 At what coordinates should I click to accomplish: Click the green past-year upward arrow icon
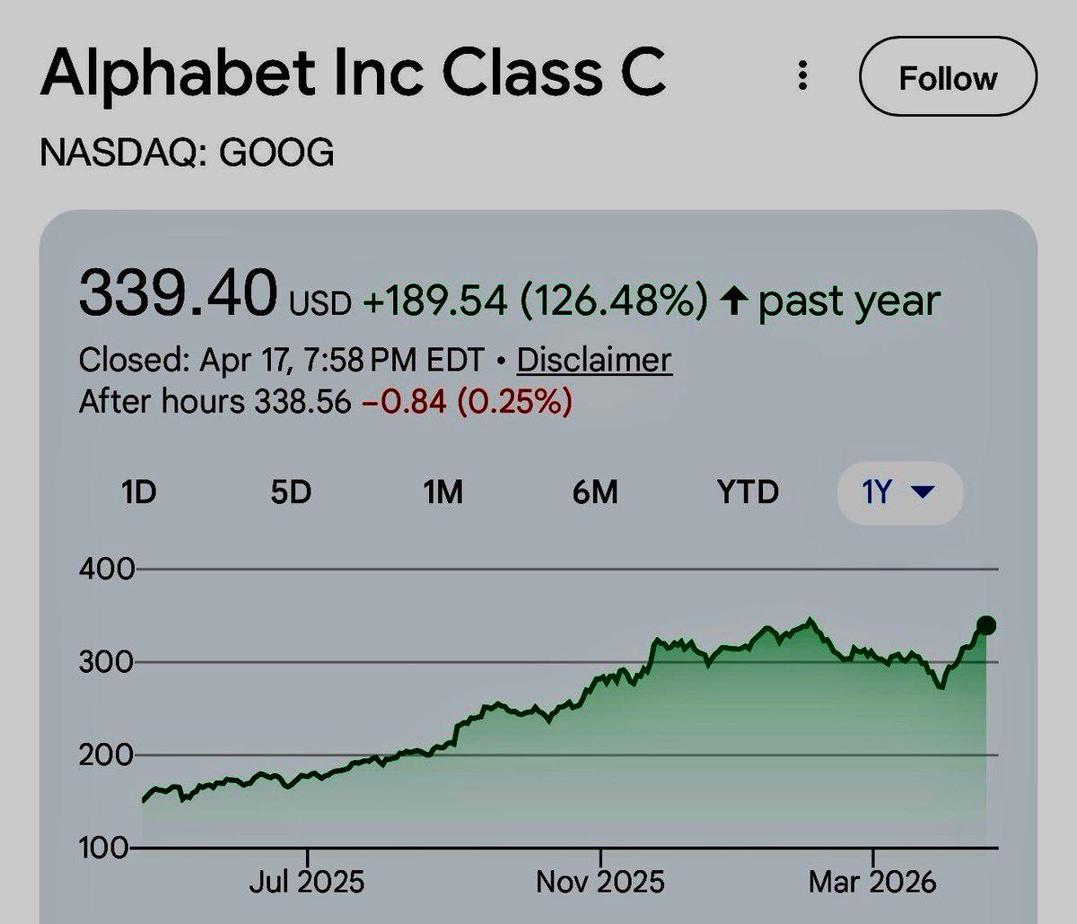(733, 301)
